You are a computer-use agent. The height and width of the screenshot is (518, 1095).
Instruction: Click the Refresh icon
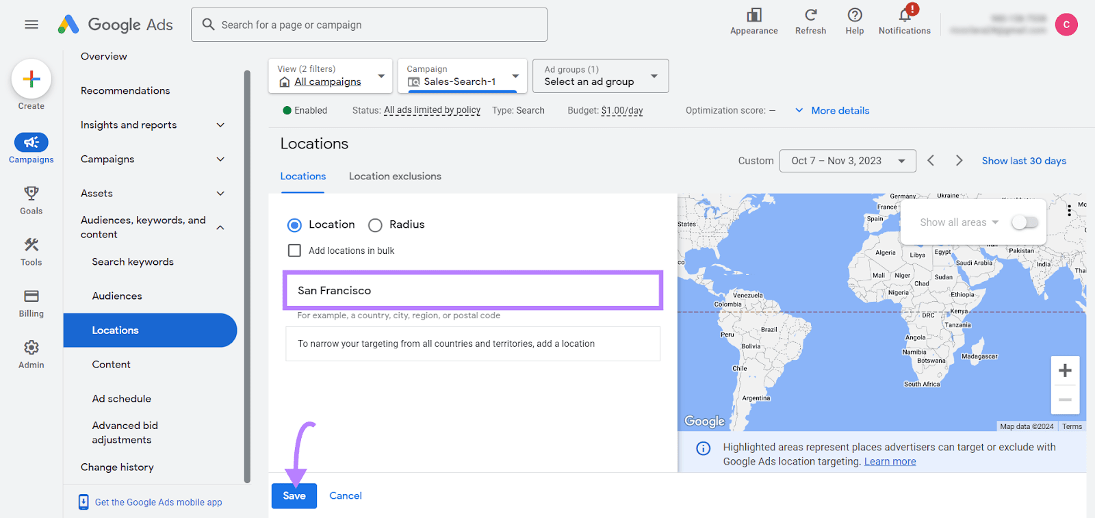pos(810,16)
